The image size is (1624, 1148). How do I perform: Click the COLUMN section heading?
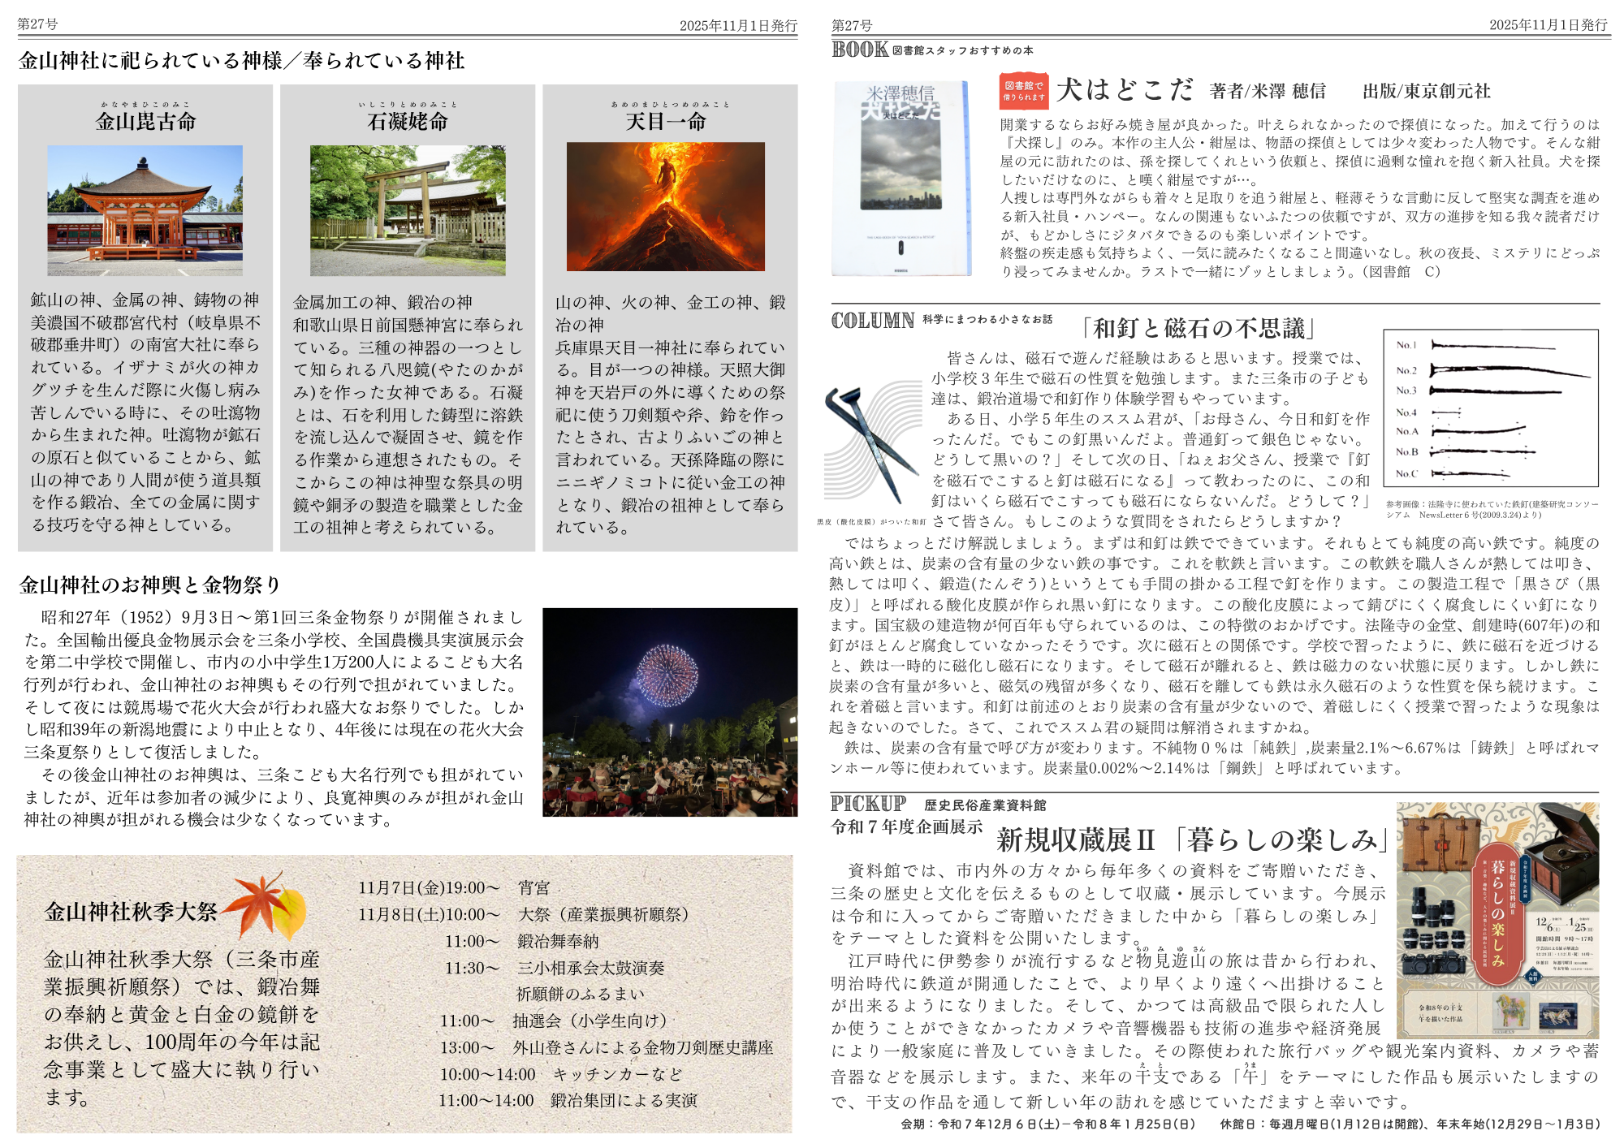point(872,321)
